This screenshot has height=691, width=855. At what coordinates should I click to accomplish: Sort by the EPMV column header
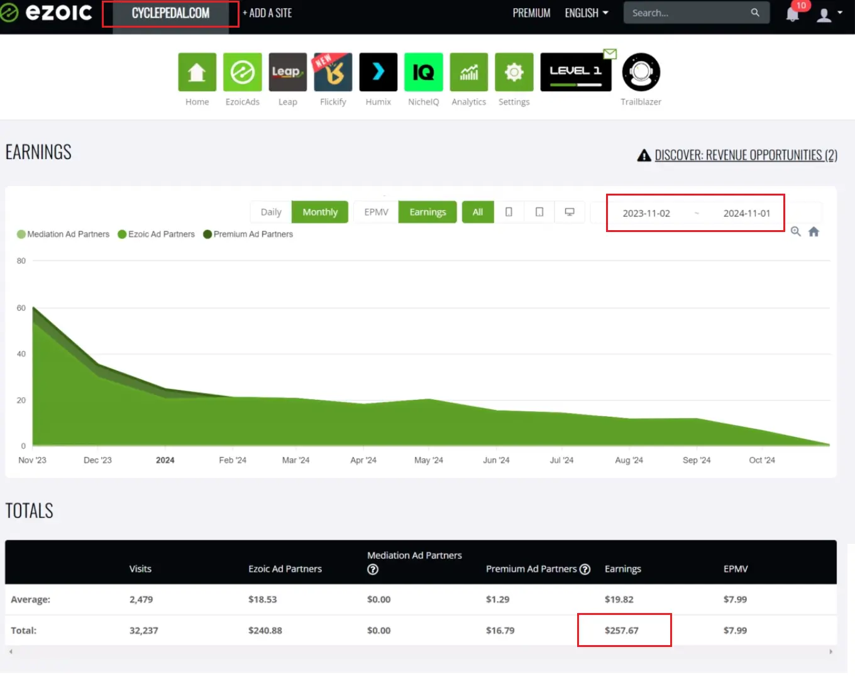[736, 569]
